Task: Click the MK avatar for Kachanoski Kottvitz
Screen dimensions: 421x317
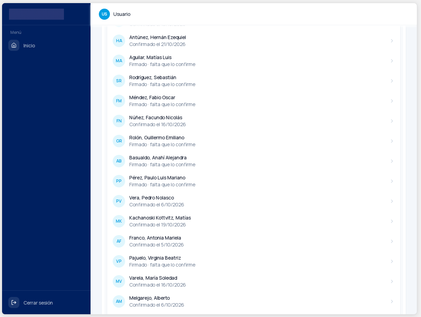Action: (119, 221)
